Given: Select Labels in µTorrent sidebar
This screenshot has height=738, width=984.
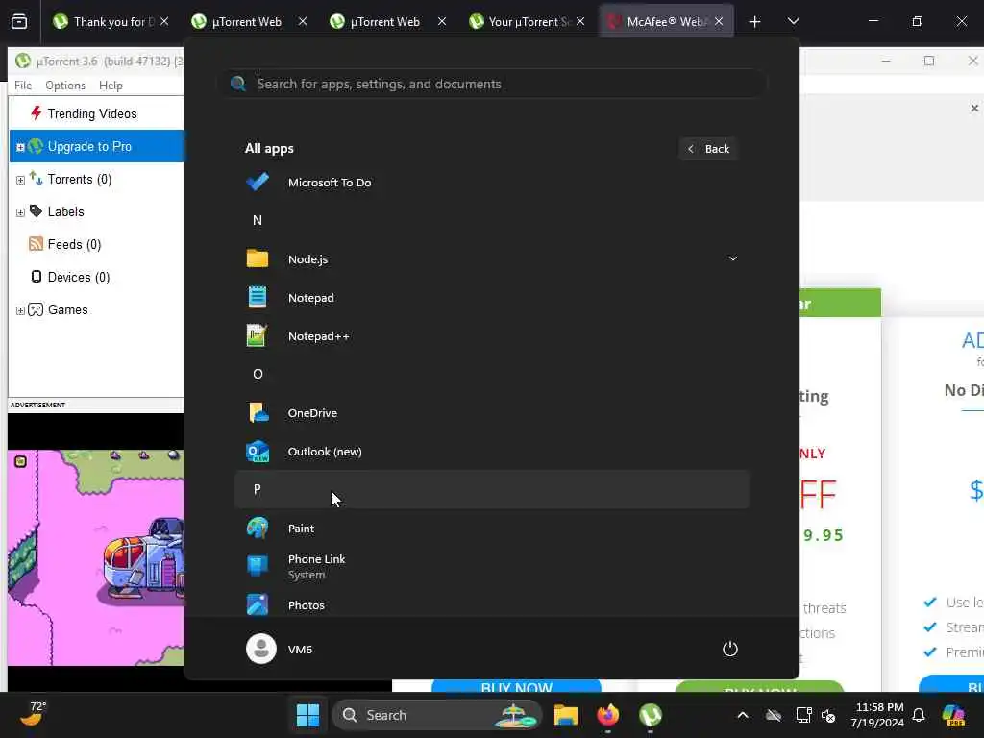Looking at the screenshot, I should [66, 211].
